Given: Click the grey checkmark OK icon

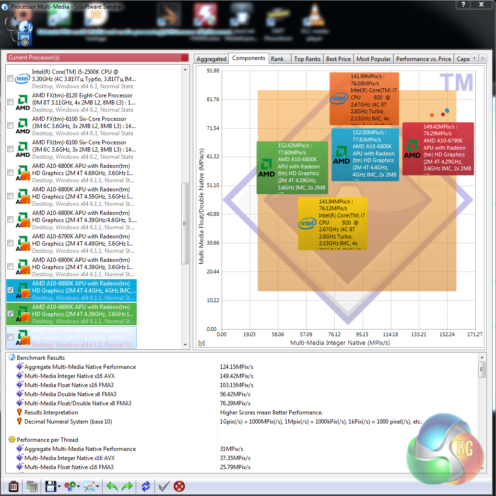Looking at the screenshot, I should coord(164,486).
